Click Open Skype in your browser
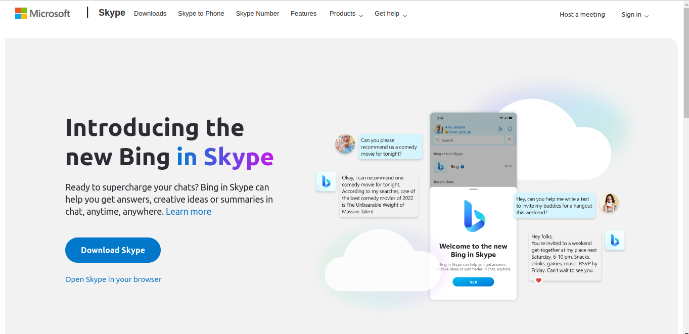This screenshot has width=689, height=334. pos(113,279)
